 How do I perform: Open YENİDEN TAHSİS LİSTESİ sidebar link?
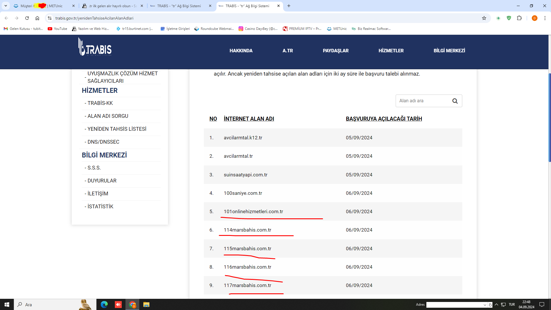point(117,129)
